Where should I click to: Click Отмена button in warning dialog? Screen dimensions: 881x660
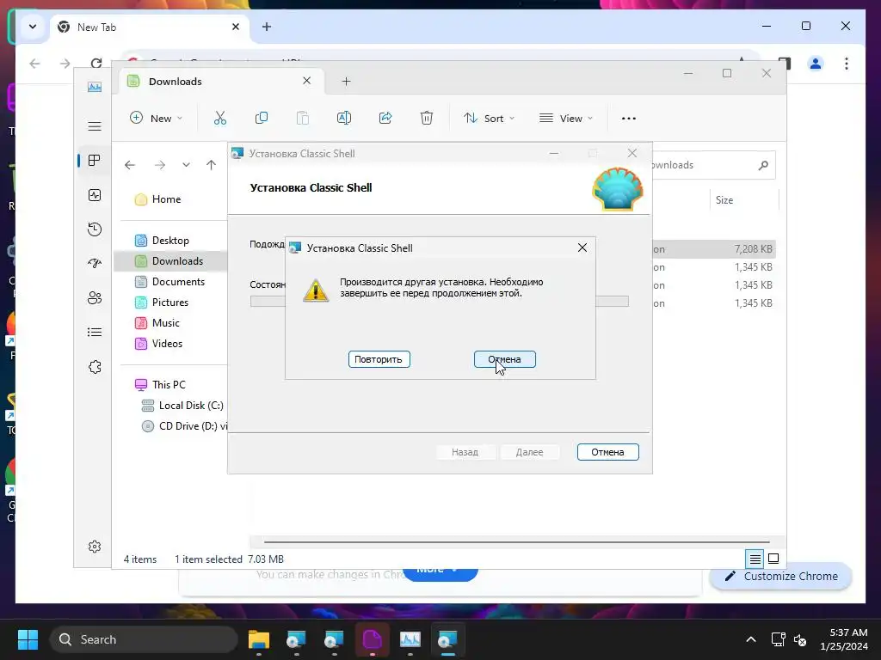coord(504,359)
